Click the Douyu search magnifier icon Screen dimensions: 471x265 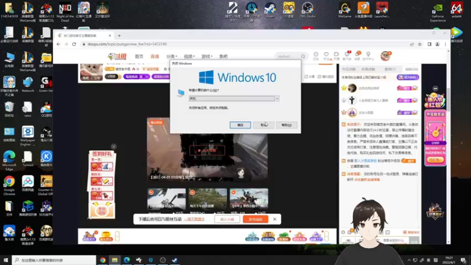click(x=303, y=56)
